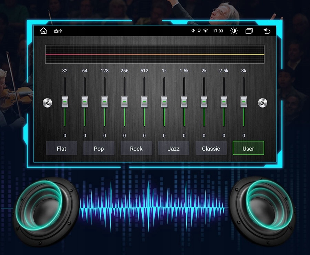Click the 2k band slider knob
The width and height of the screenshot is (310, 255).
[204, 102]
